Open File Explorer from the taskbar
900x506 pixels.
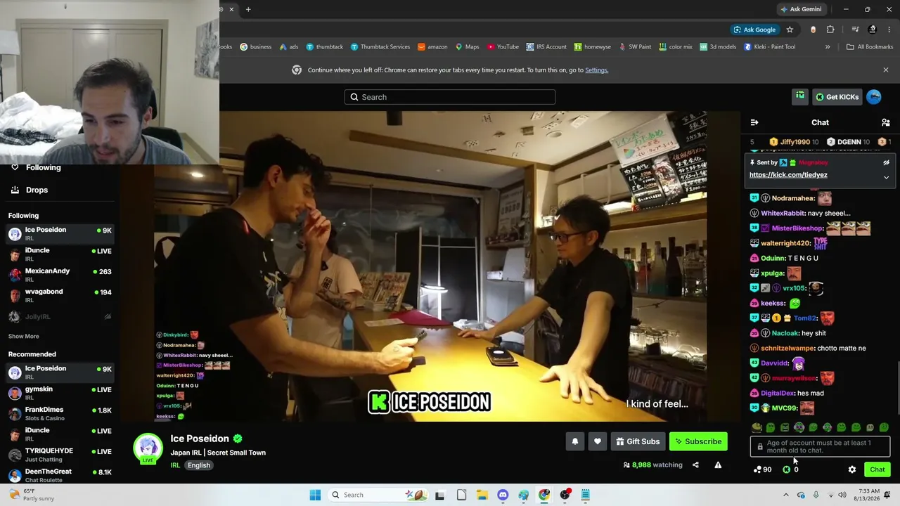coord(482,495)
